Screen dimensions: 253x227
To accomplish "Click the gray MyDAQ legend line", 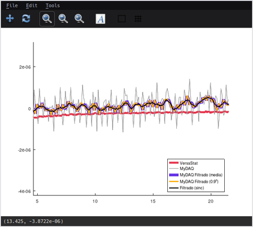I will click(174, 169).
